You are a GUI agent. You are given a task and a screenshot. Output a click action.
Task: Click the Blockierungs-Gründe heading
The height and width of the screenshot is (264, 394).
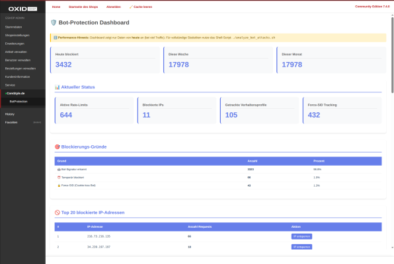(84, 147)
